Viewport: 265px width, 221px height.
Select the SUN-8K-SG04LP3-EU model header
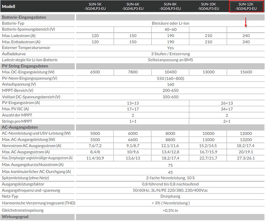point(170,7)
